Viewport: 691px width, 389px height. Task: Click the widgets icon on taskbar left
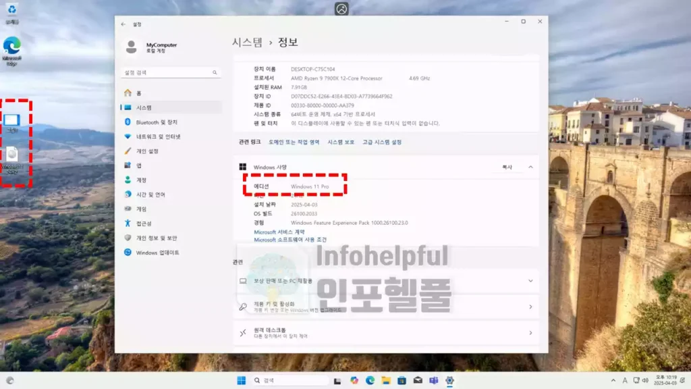[9, 381]
